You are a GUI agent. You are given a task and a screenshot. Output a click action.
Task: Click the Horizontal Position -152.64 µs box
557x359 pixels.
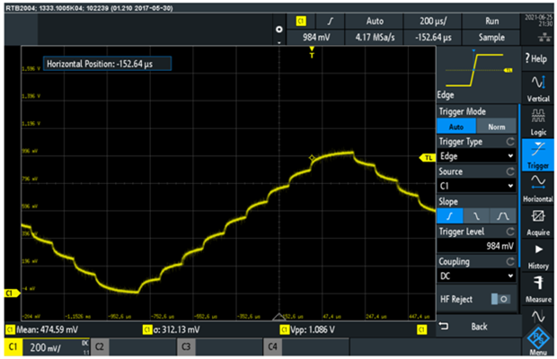coord(107,64)
